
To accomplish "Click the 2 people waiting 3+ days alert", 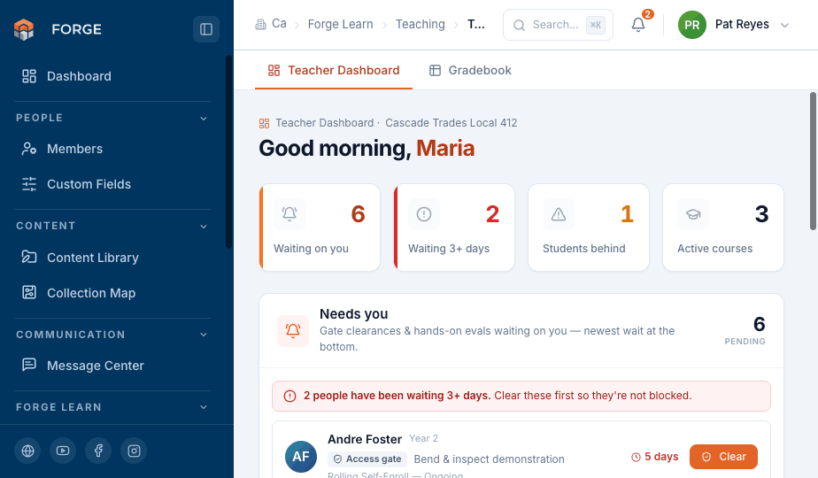I will pos(521,396).
